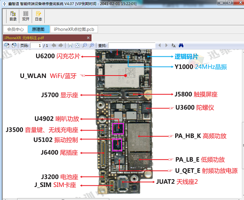Screen dimensions: 244x200
Task: Click the 页码 page number field
Action: (x=36, y=46)
